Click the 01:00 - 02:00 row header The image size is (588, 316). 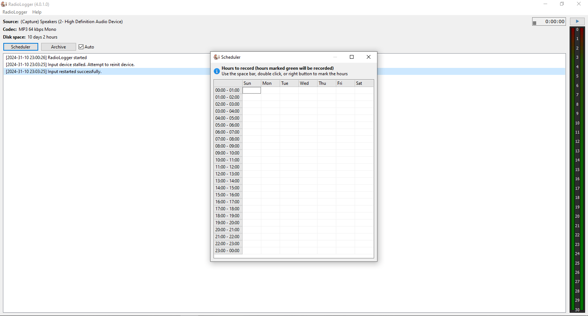pyautogui.click(x=228, y=97)
